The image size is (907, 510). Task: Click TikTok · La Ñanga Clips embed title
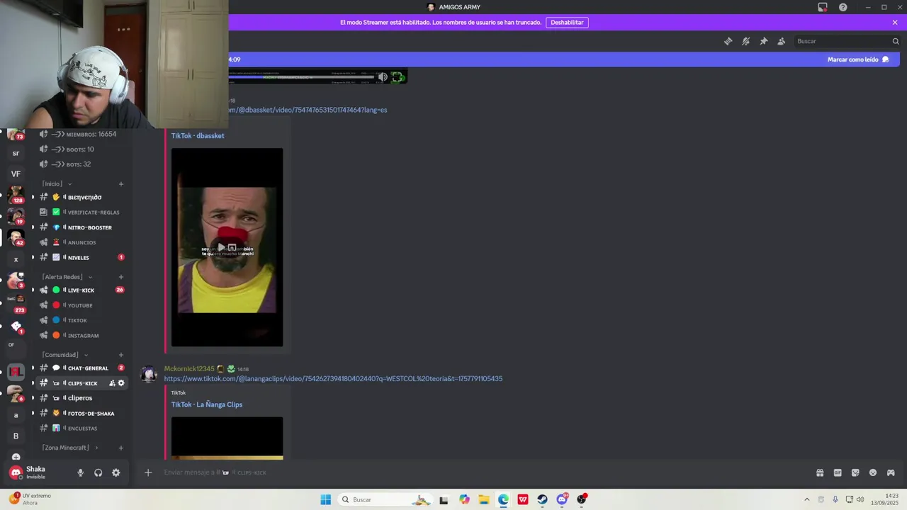[x=207, y=404]
